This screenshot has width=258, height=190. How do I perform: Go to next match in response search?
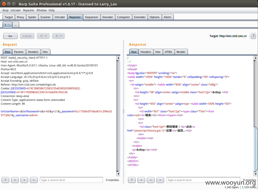tap(160, 180)
